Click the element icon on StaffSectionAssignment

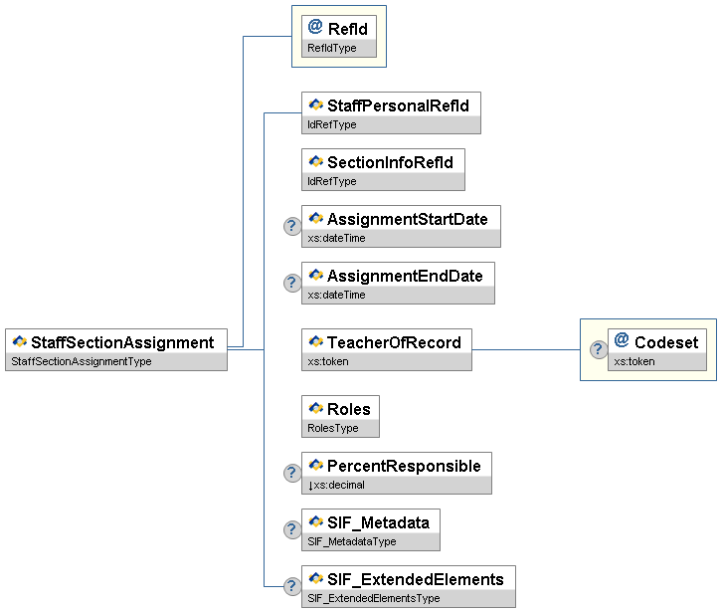tap(19, 342)
